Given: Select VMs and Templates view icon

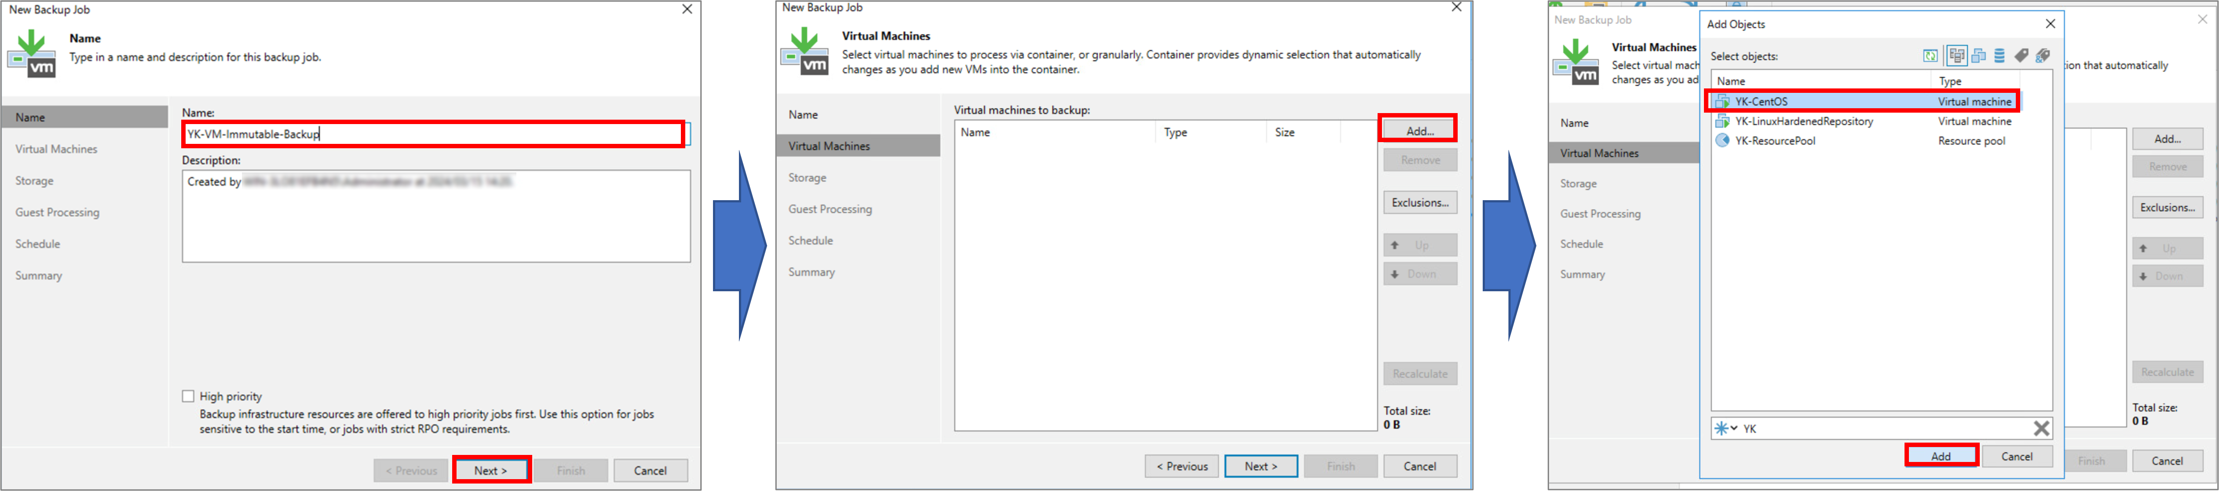Looking at the screenshot, I should pos(1979,56).
